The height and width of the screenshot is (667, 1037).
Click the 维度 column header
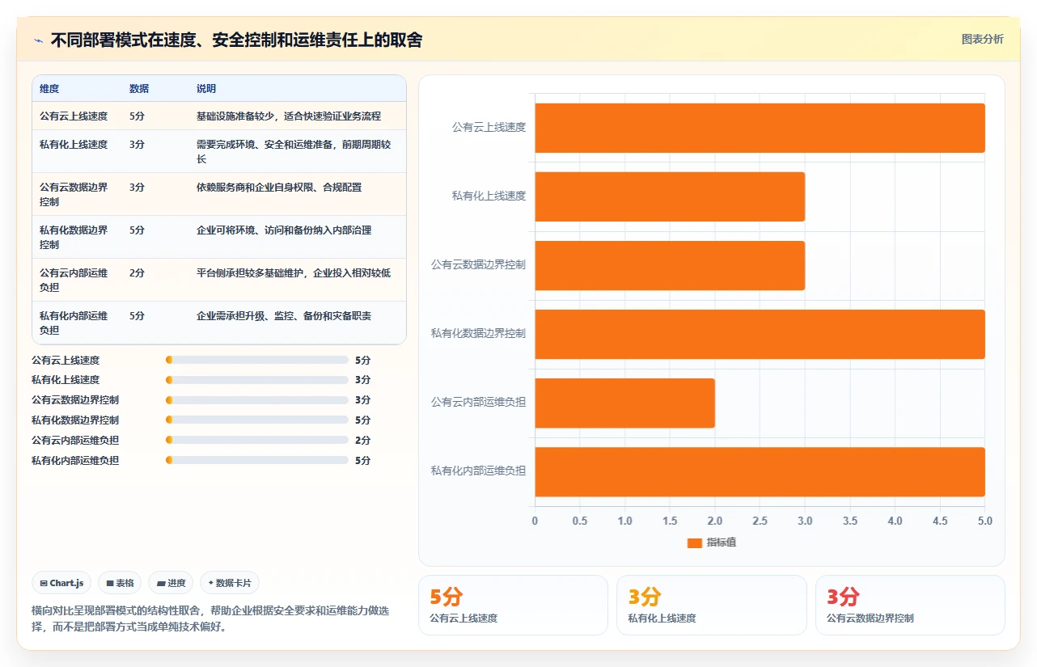tap(49, 89)
